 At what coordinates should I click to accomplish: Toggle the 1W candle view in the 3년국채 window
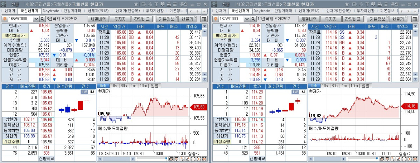tap(84, 92)
